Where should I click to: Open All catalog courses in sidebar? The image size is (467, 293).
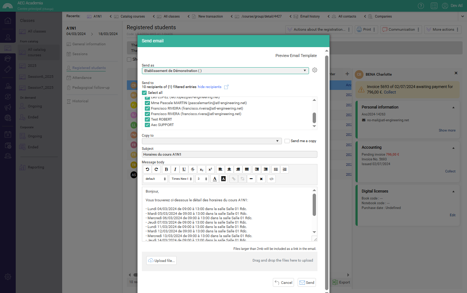tap(37, 52)
